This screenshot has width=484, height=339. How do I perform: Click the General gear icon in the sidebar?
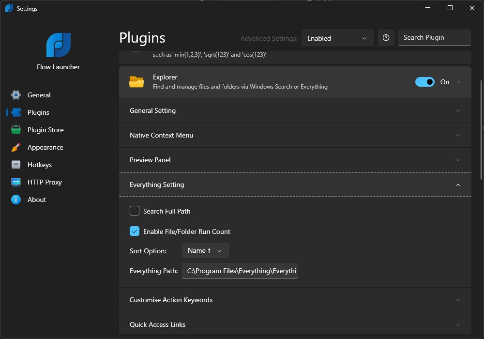tap(16, 95)
